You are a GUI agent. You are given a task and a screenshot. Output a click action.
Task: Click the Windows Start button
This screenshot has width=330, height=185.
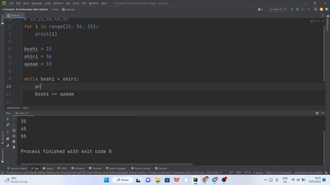(107, 180)
